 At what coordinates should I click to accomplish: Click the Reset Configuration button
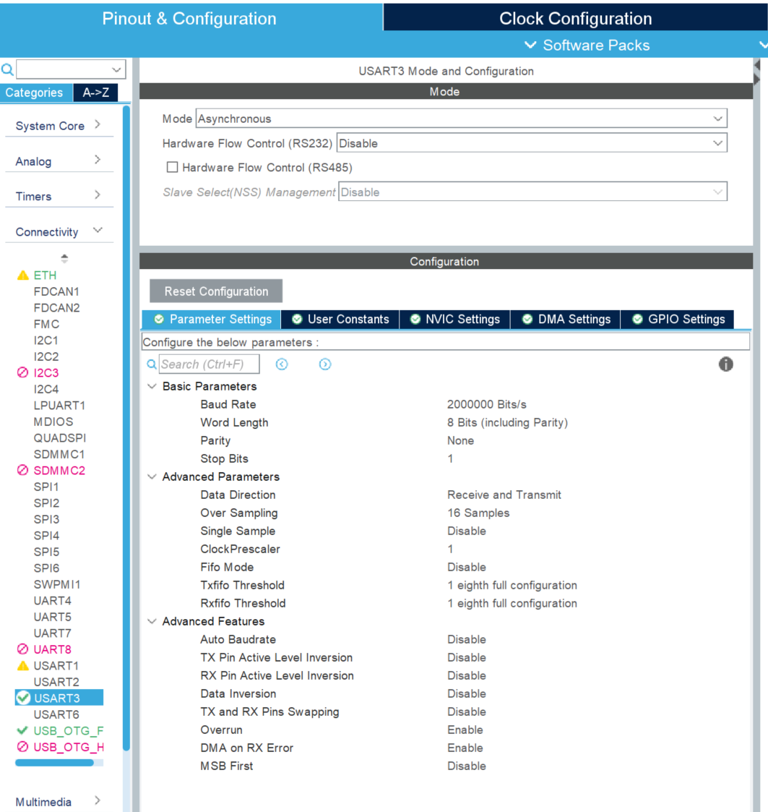pos(215,291)
